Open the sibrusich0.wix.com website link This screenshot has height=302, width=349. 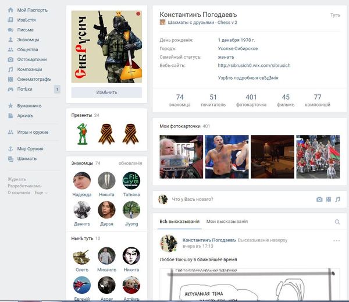click(254, 66)
